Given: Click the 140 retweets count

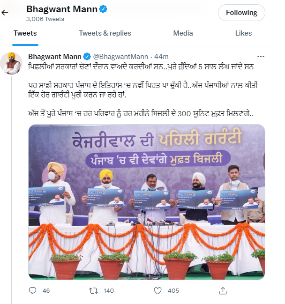Looking at the screenshot, I should (x=109, y=290).
